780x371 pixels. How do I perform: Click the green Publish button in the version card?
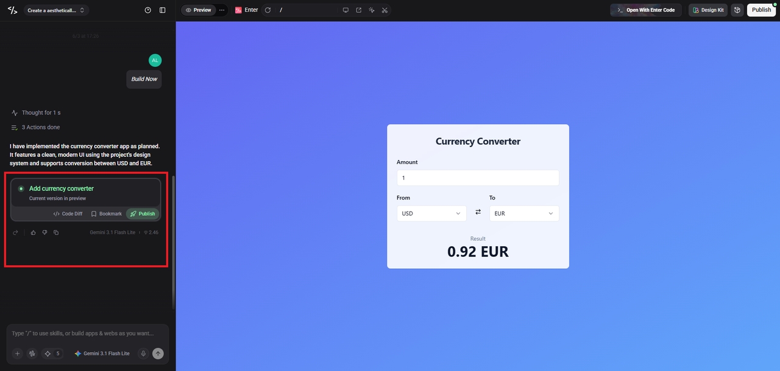[x=143, y=213]
